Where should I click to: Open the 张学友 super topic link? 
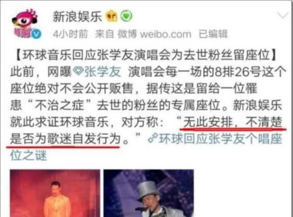tap(103, 72)
